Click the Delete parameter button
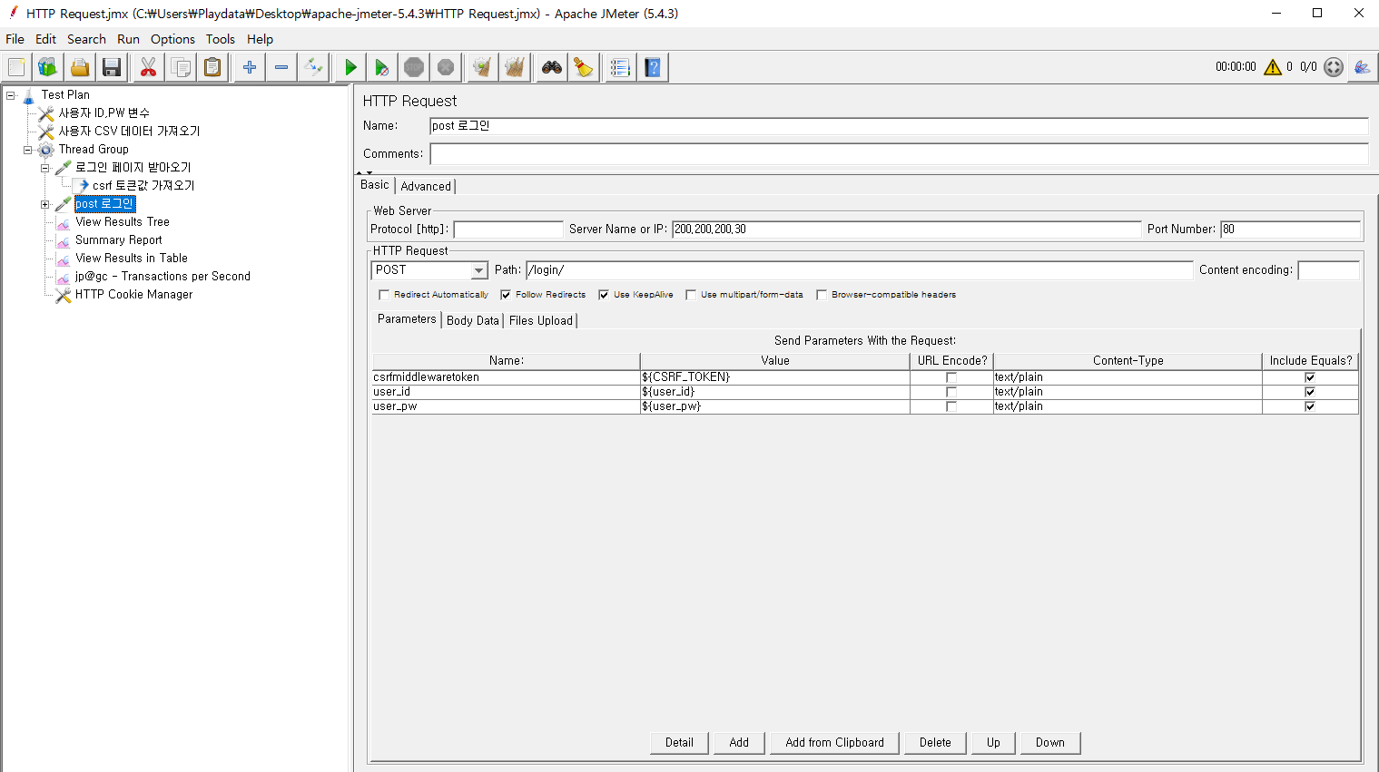The width and height of the screenshot is (1379, 772). [935, 743]
